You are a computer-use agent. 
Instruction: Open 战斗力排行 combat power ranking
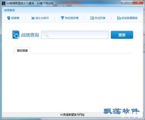[42, 18]
